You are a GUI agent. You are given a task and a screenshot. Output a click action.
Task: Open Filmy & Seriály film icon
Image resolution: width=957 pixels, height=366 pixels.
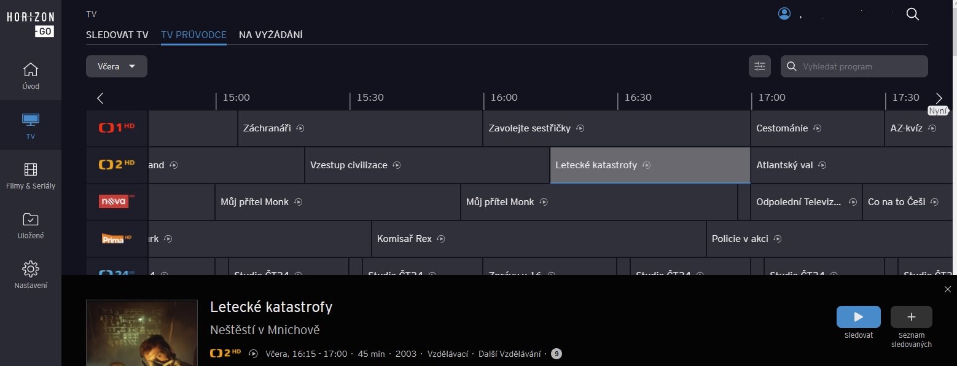[x=31, y=169]
